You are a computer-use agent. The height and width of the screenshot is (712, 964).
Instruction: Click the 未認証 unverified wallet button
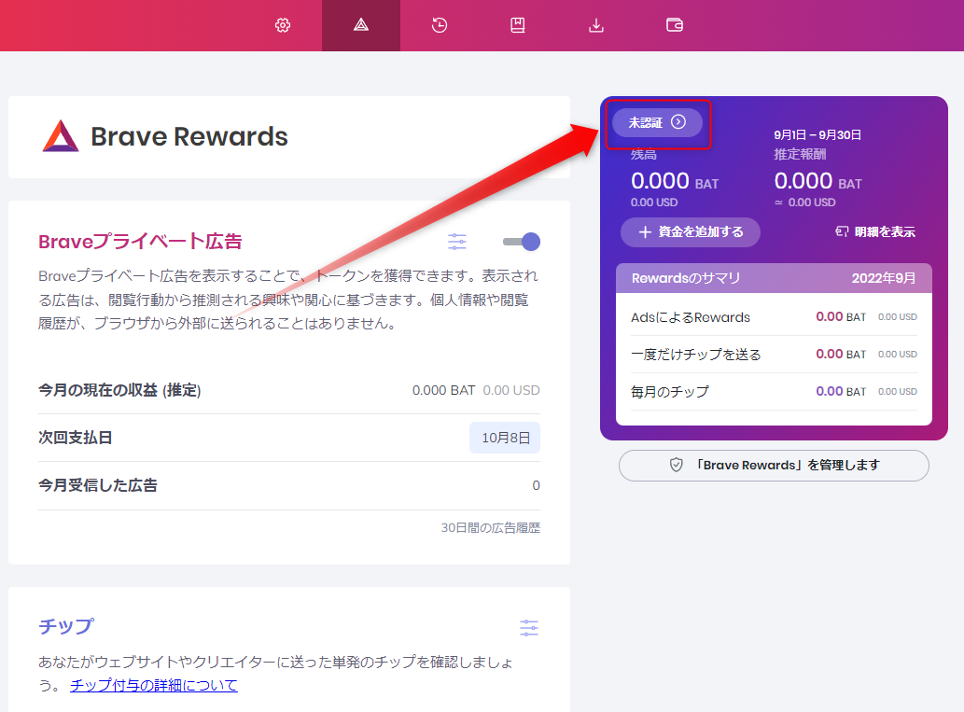pyautogui.click(x=657, y=122)
